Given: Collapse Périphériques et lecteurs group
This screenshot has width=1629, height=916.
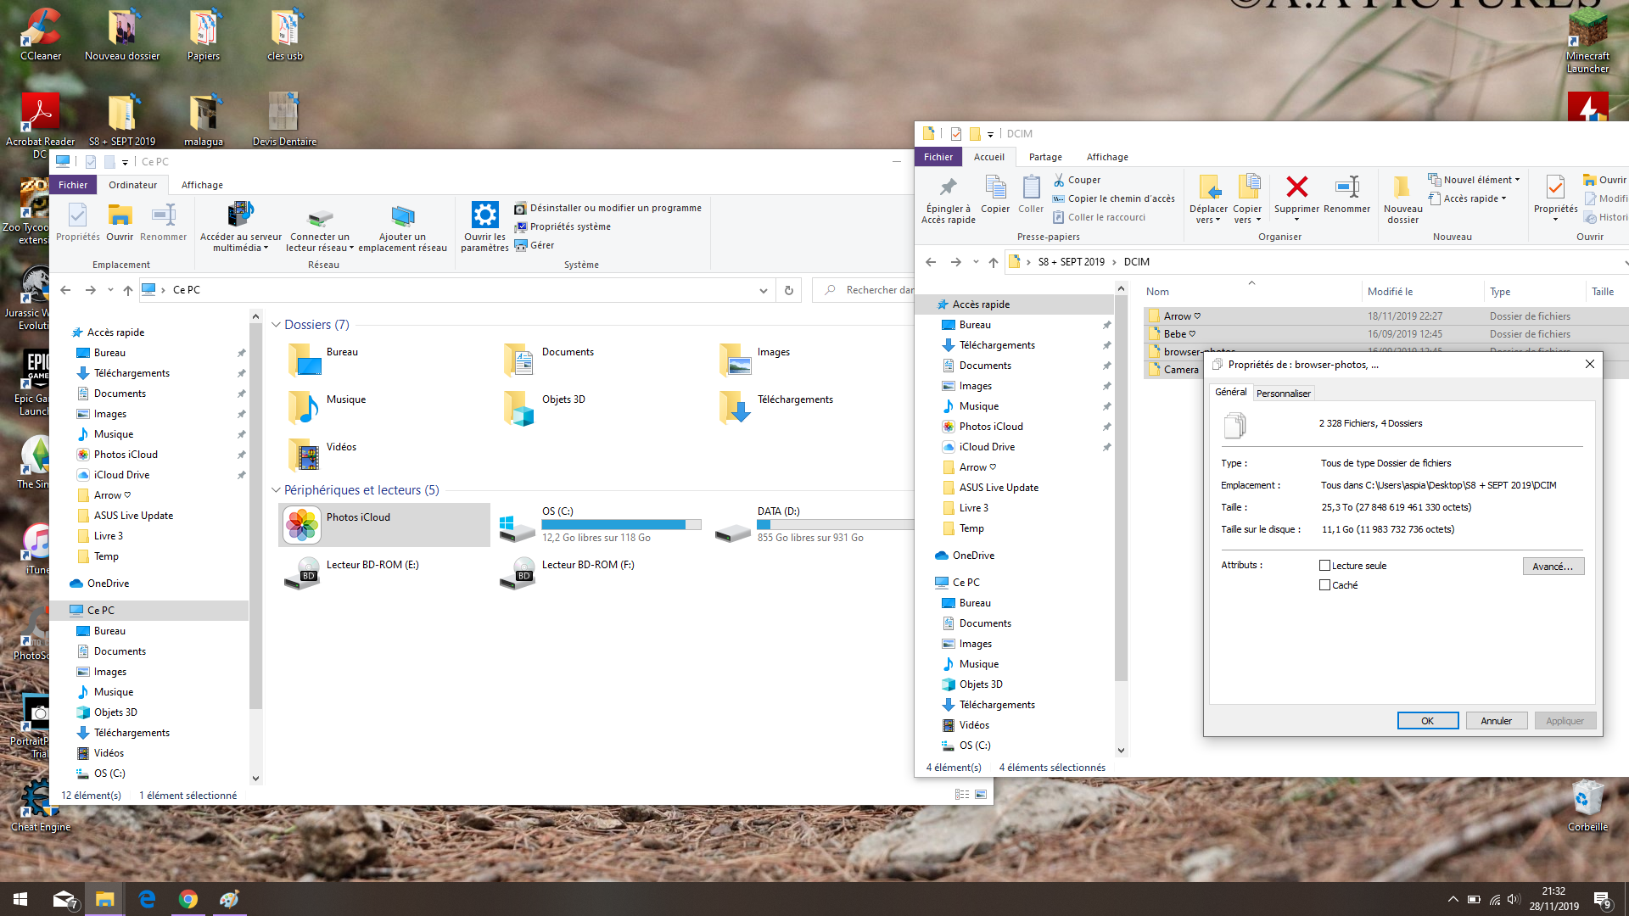Looking at the screenshot, I should [x=276, y=490].
